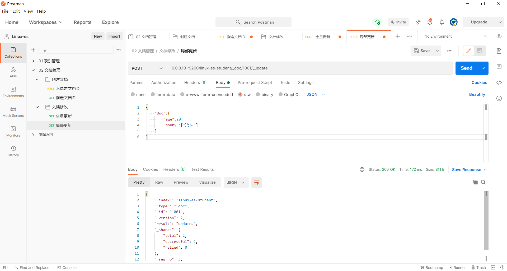Click the notifications bell icon
Viewport: 507px width, 271px height.
442,22
